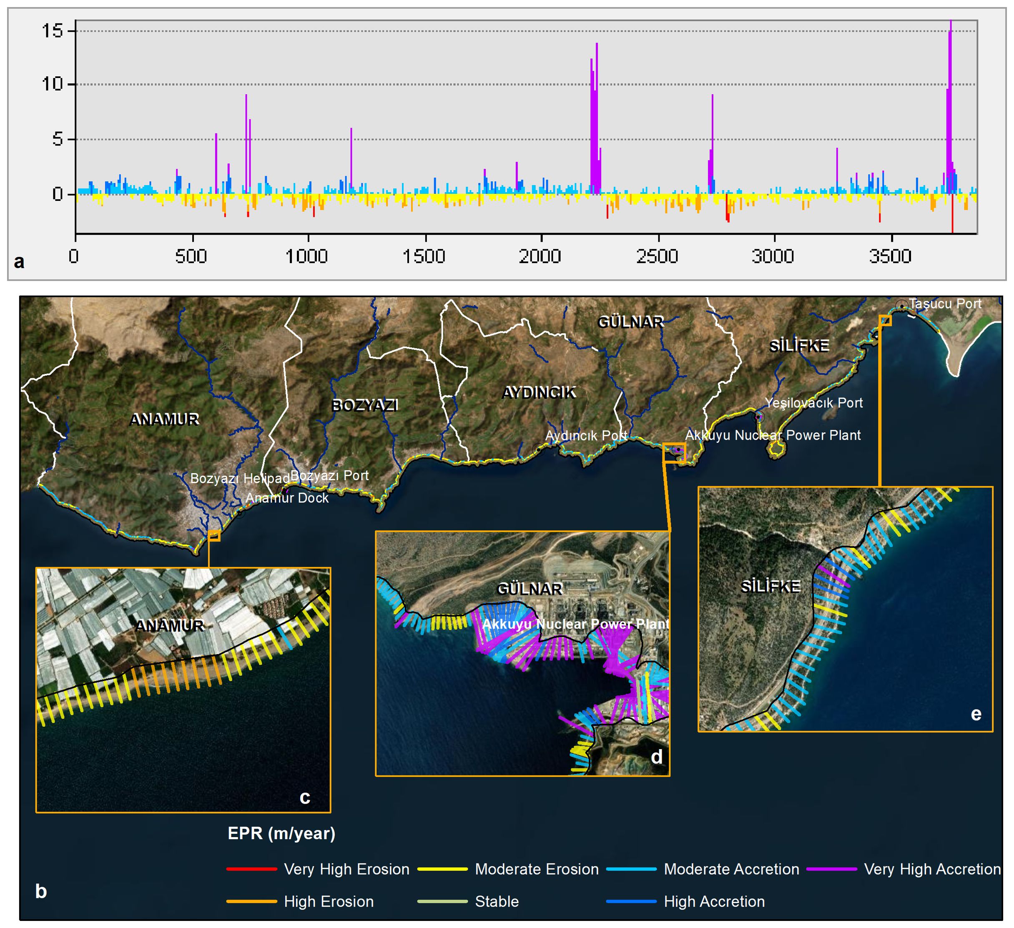Viewport: 1014px width, 928px height.
Task: Click the AYDINCIK district label
Action: click(x=539, y=393)
